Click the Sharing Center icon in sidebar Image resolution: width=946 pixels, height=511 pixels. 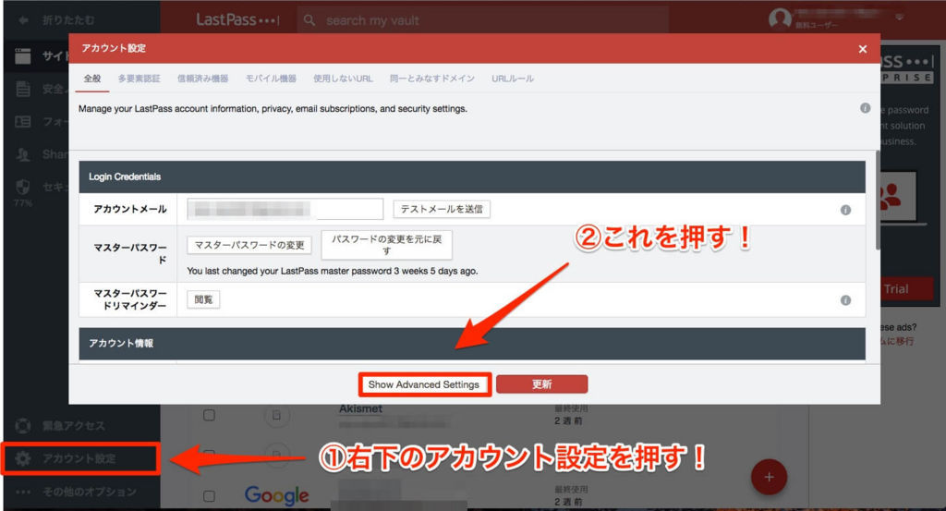click(23, 154)
